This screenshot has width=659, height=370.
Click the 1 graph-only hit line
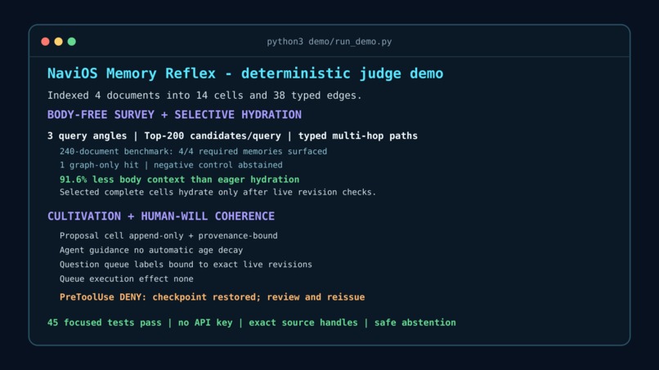[x=171, y=165]
